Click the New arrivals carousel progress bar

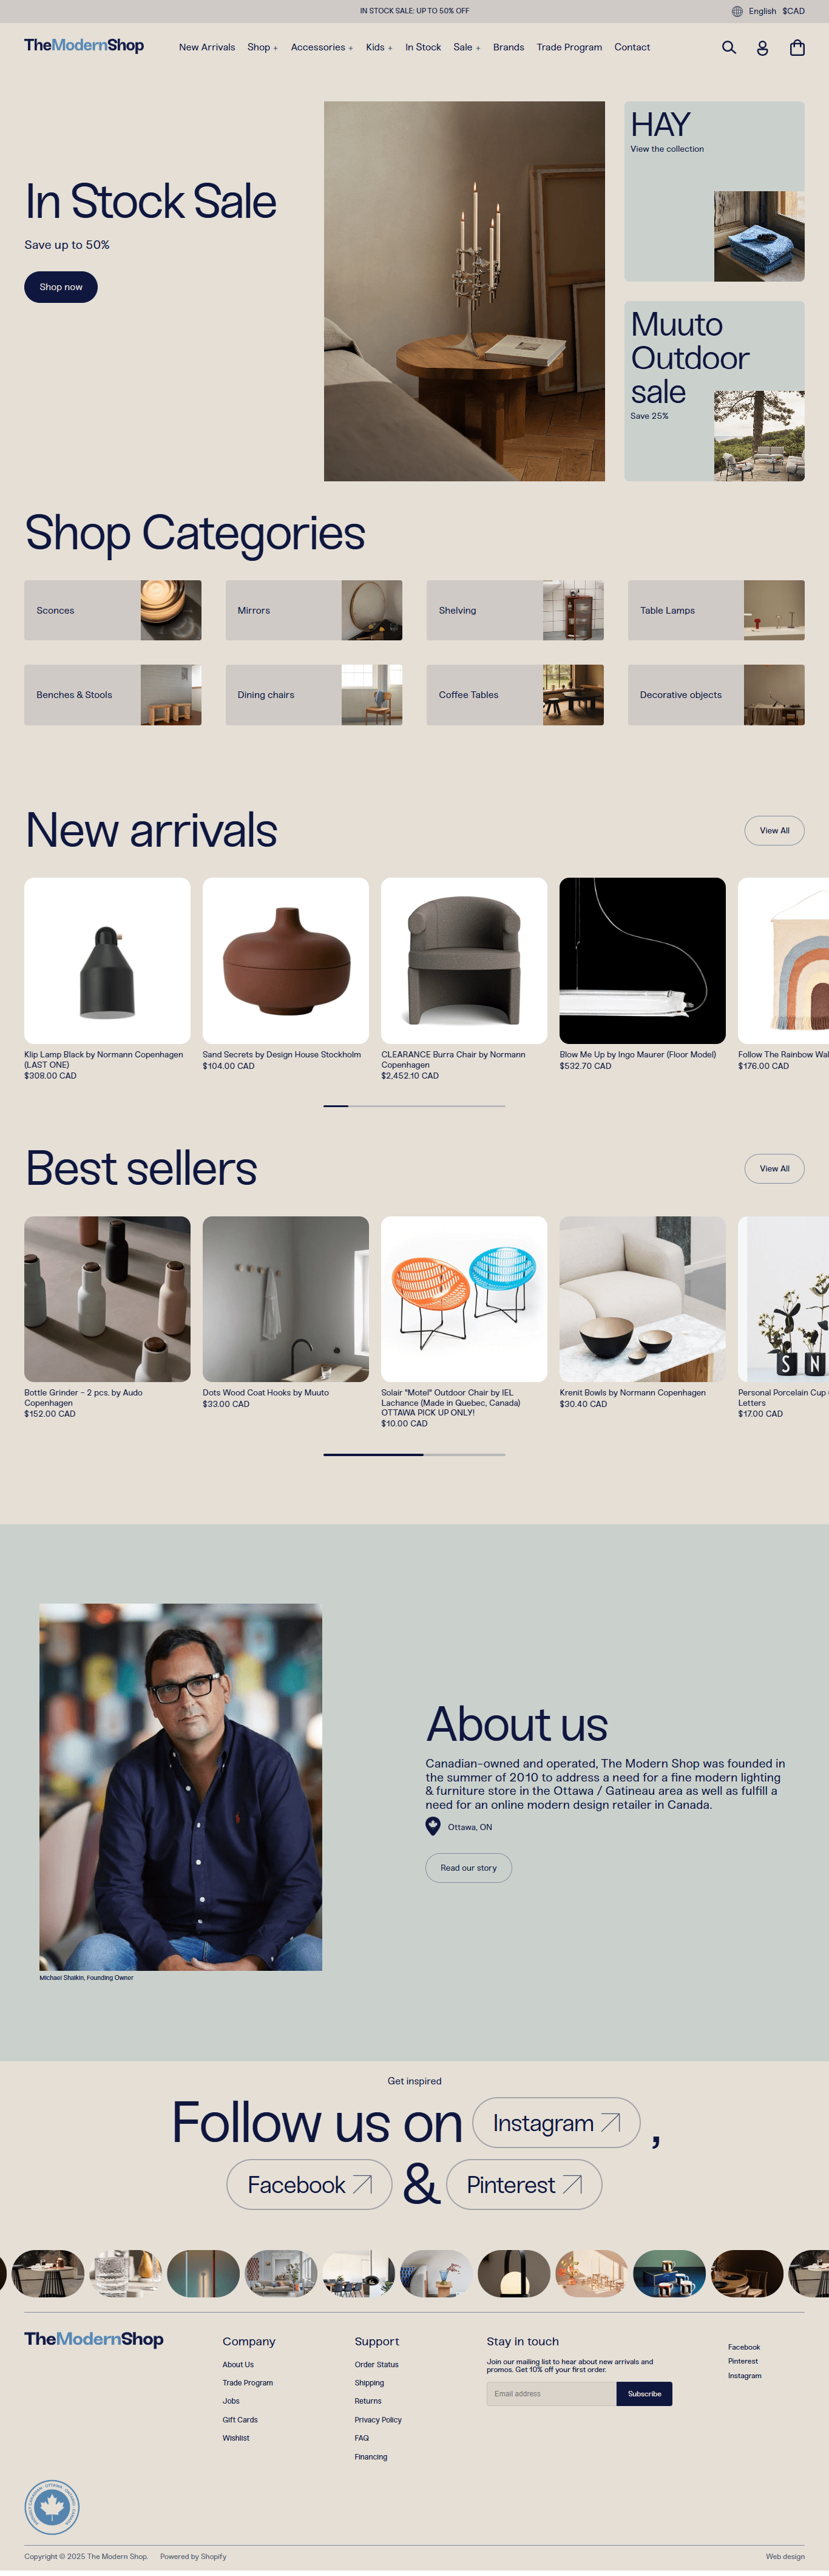(414, 1106)
